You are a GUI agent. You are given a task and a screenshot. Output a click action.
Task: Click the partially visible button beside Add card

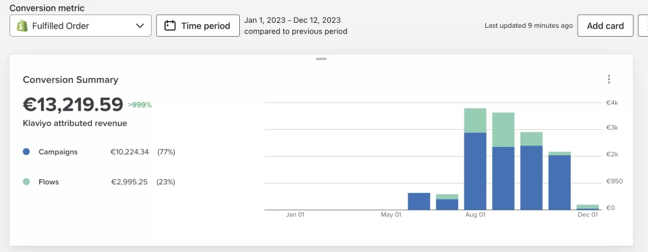[x=643, y=26]
